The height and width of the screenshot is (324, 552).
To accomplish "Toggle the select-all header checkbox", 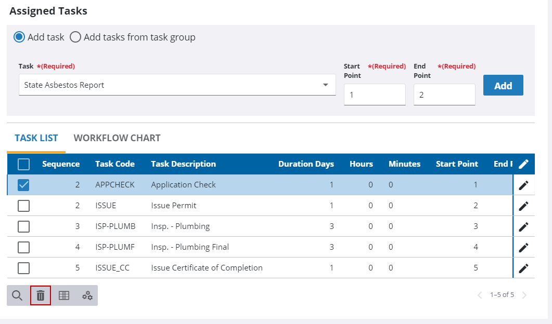I will point(23,164).
